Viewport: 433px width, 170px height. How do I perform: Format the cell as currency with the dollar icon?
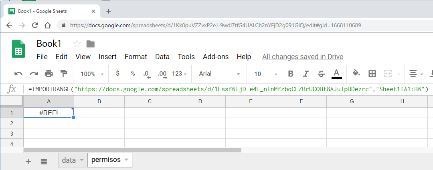click(x=117, y=74)
